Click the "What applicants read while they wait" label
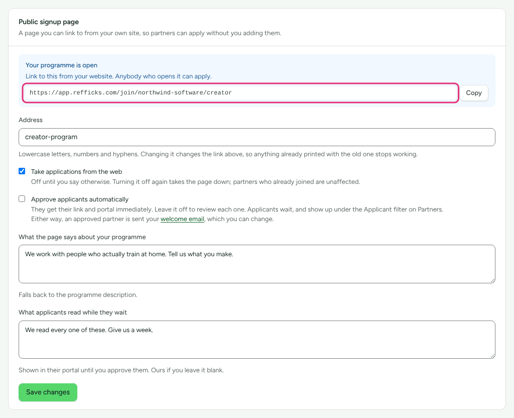The height and width of the screenshot is (418, 514). [x=72, y=312]
